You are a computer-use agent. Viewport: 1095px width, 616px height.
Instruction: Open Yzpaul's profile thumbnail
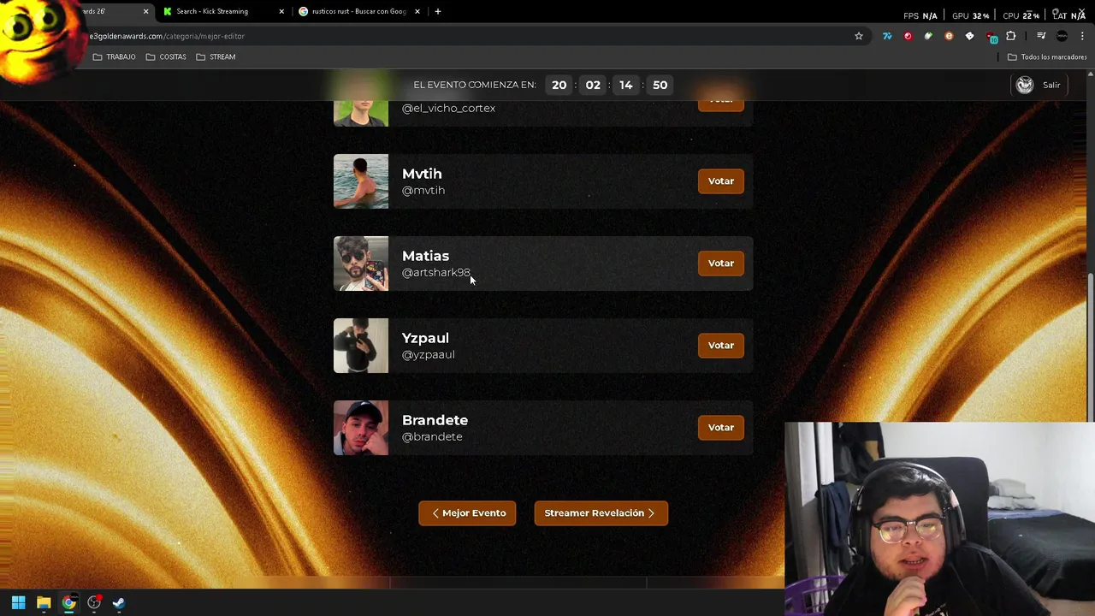click(x=361, y=345)
